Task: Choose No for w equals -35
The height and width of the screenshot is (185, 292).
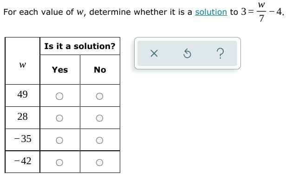Action: tap(99, 141)
